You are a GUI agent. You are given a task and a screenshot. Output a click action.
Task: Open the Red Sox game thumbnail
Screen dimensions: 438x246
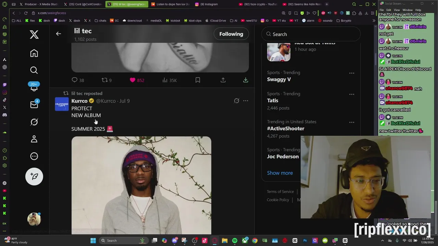[x=279, y=52]
